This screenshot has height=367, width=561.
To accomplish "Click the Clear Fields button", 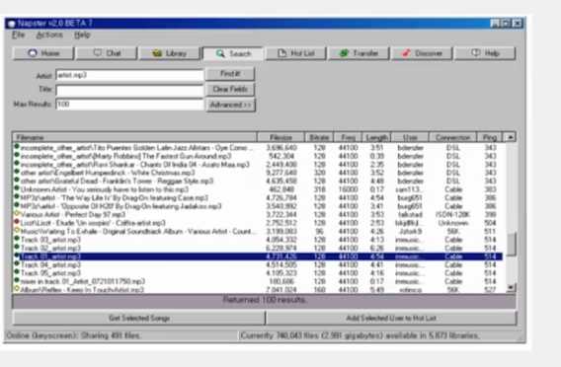I will click(x=230, y=90).
